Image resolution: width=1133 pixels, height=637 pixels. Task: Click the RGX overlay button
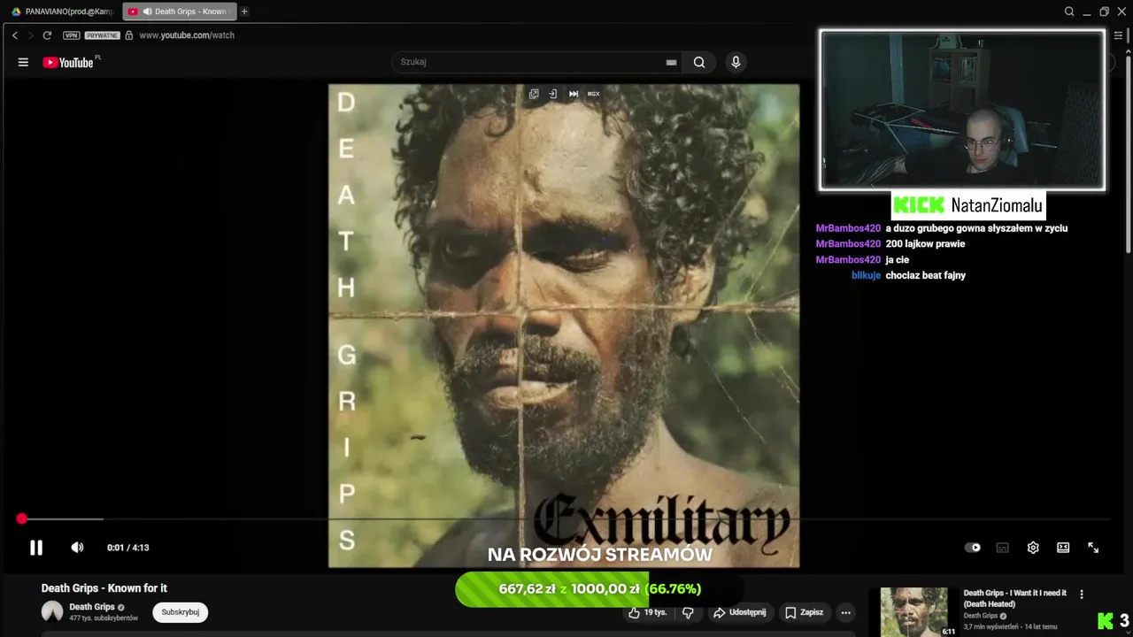(x=594, y=94)
